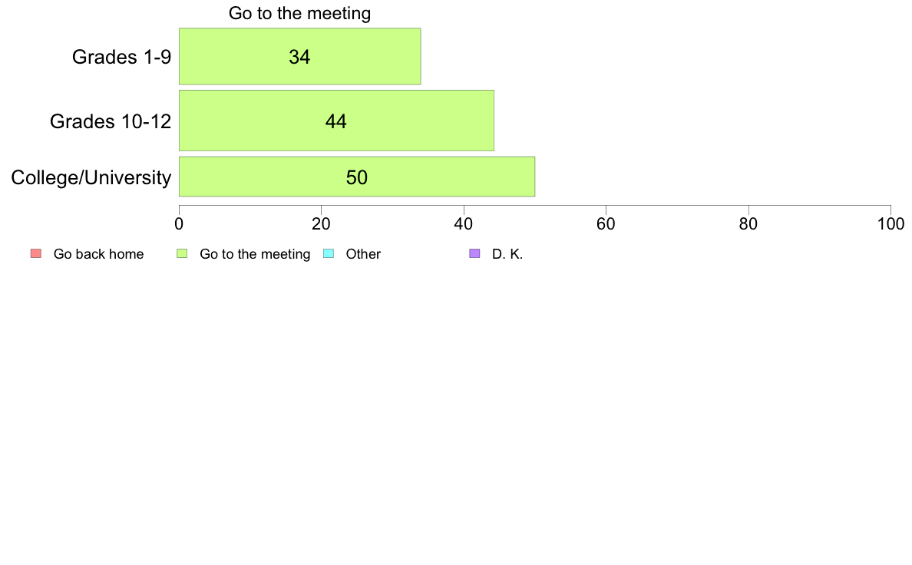Click the value 34 inside the bar

coord(299,57)
